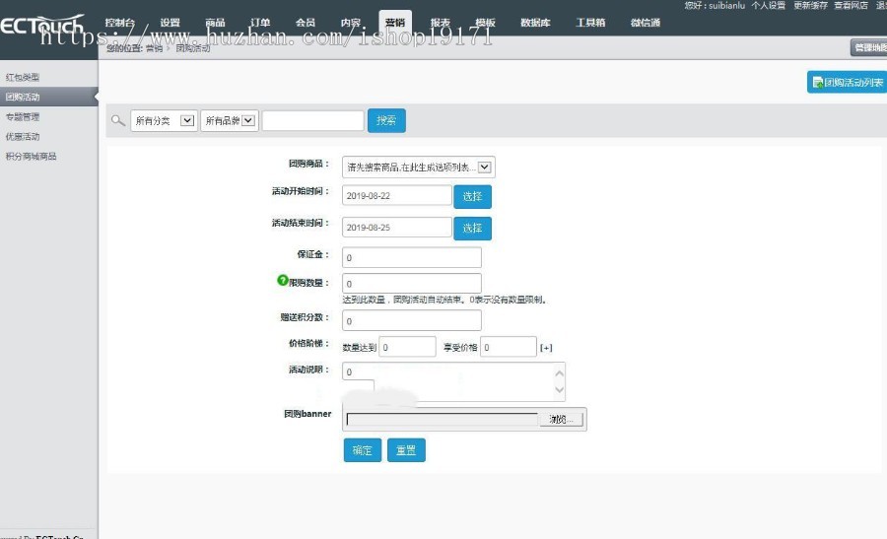This screenshot has height=539, width=887.
Task: Open the 微信通 menu
Action: pyautogui.click(x=645, y=23)
